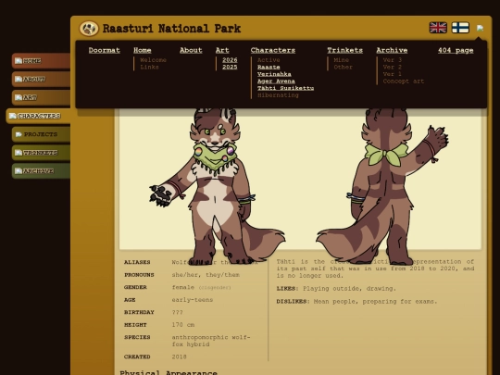This screenshot has height=375, width=500.
Task: Click the DISLIKES line
Action: click(356, 301)
